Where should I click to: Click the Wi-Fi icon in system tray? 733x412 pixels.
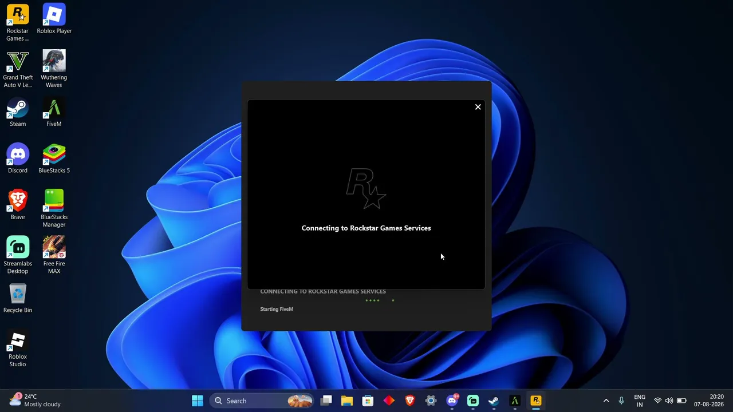pyautogui.click(x=657, y=401)
